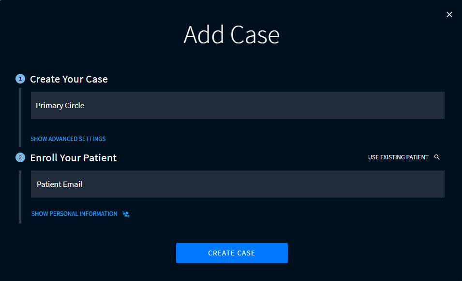
Task: Click the word 'Case' in the dialog title
Action: click(255, 35)
